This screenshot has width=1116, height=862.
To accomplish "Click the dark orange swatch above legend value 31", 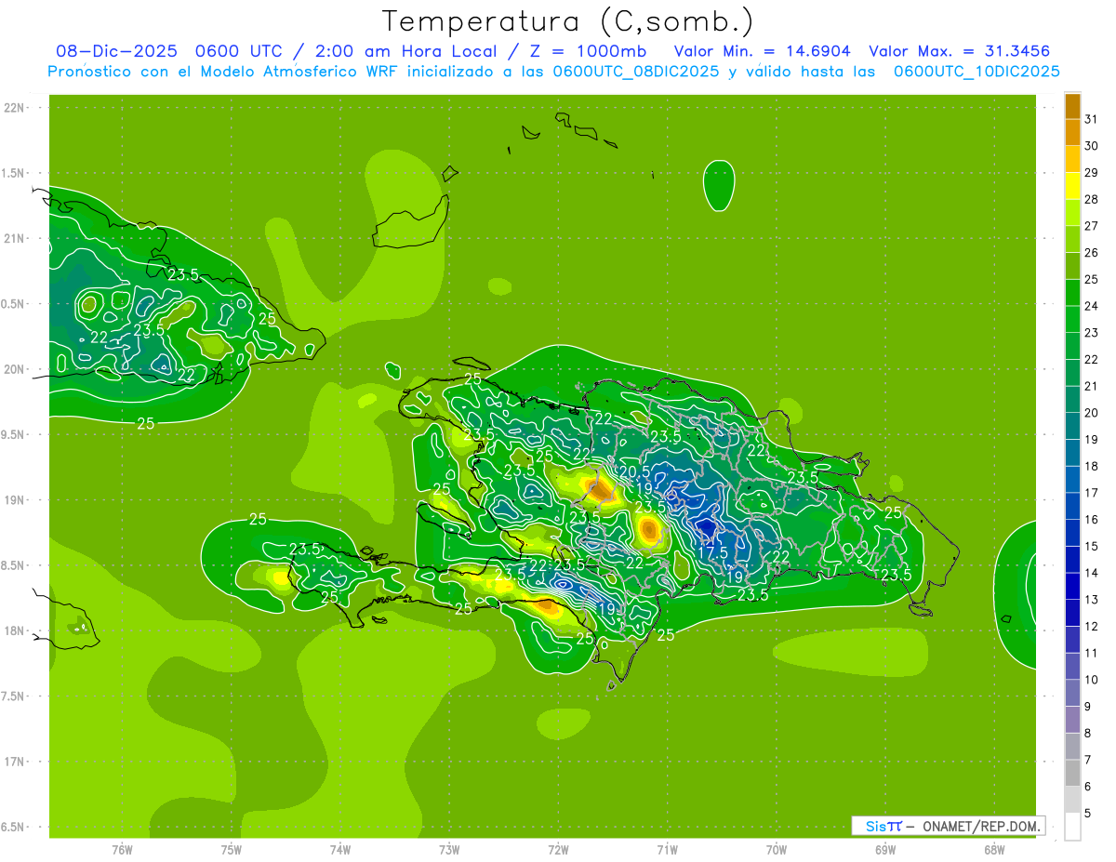I will 1072,106.
